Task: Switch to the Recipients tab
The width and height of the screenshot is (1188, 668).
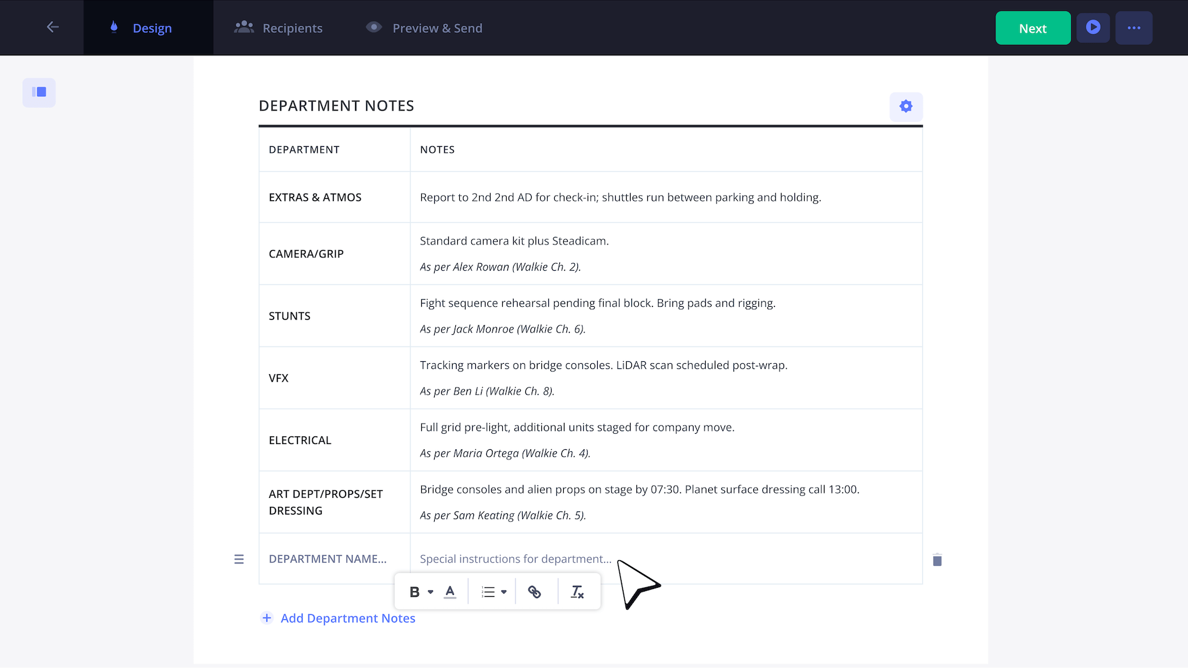Action: point(279,28)
